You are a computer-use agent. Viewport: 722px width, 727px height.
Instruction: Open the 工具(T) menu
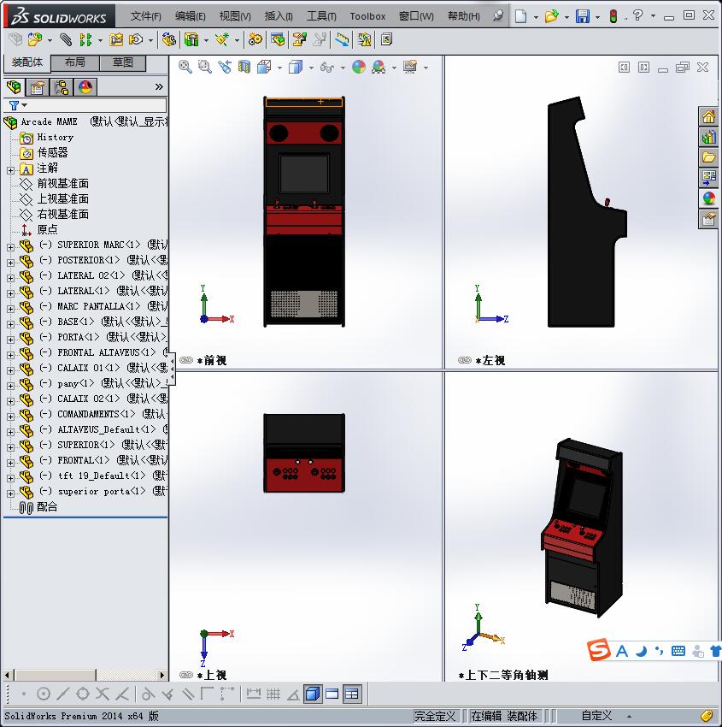321,16
